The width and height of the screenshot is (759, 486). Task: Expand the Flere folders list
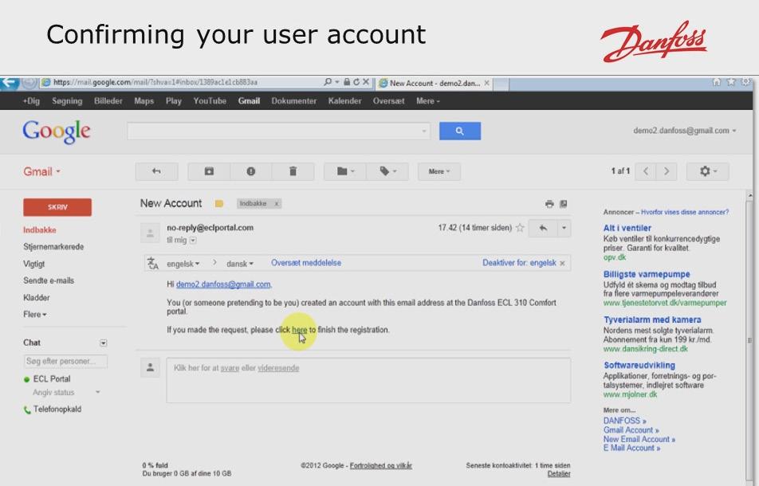pos(35,315)
